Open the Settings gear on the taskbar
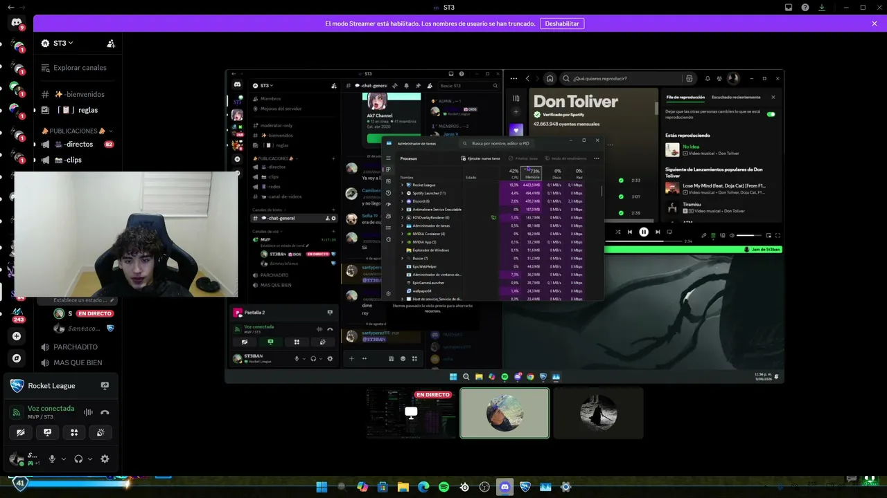This screenshot has width=887, height=498. coord(565,487)
